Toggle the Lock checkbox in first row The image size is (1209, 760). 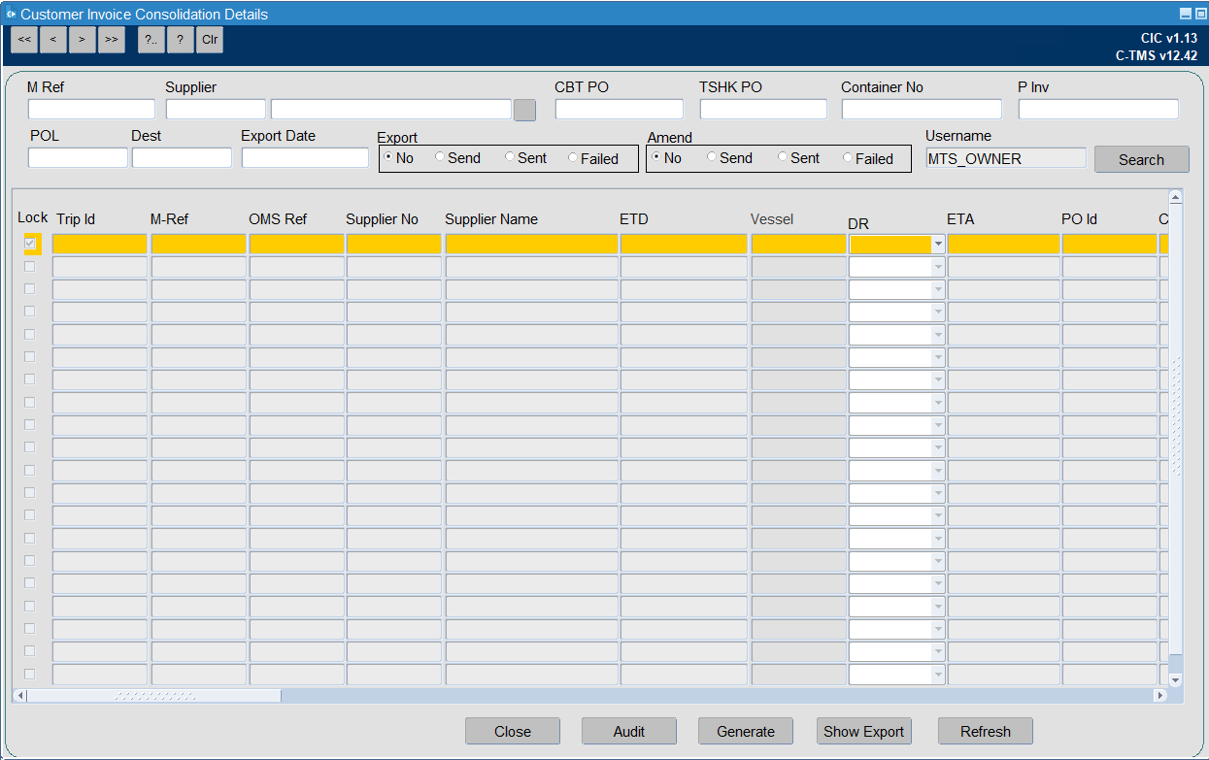(x=30, y=244)
